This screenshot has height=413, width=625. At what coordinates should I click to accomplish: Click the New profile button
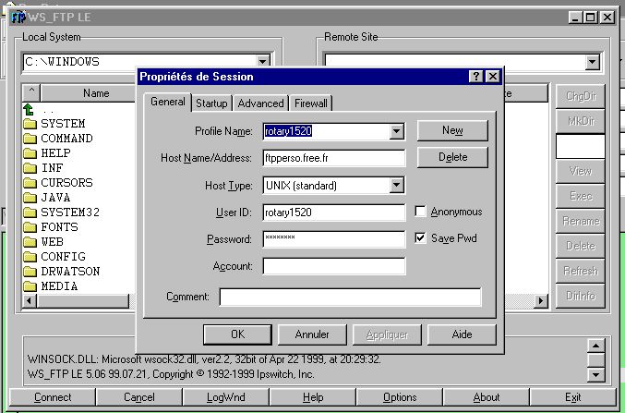click(x=452, y=130)
